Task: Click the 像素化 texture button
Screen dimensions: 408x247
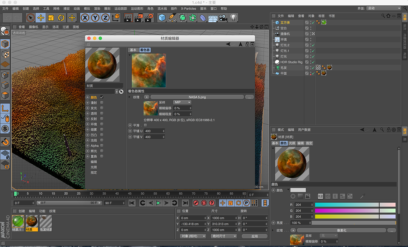Action: (341, 230)
